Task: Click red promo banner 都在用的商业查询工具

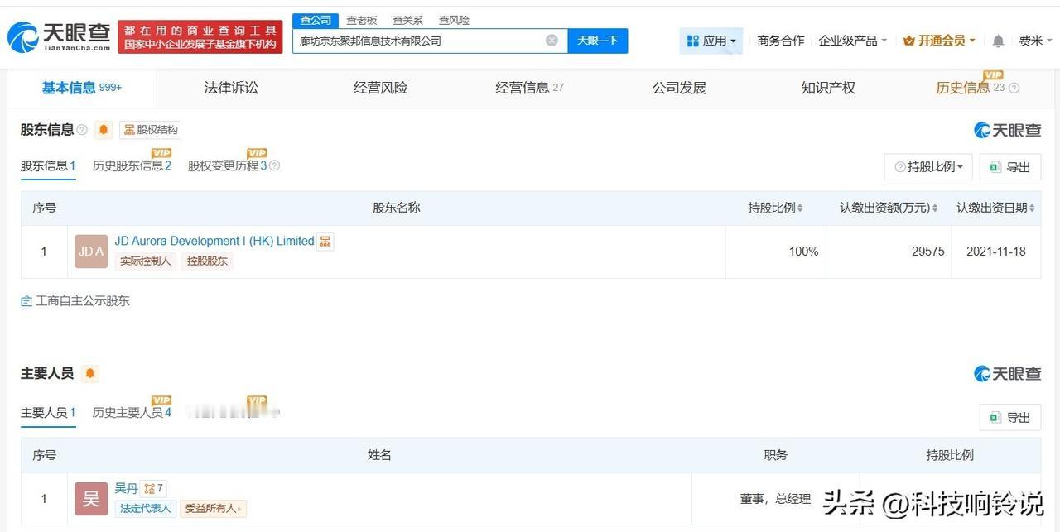Action: (200, 37)
